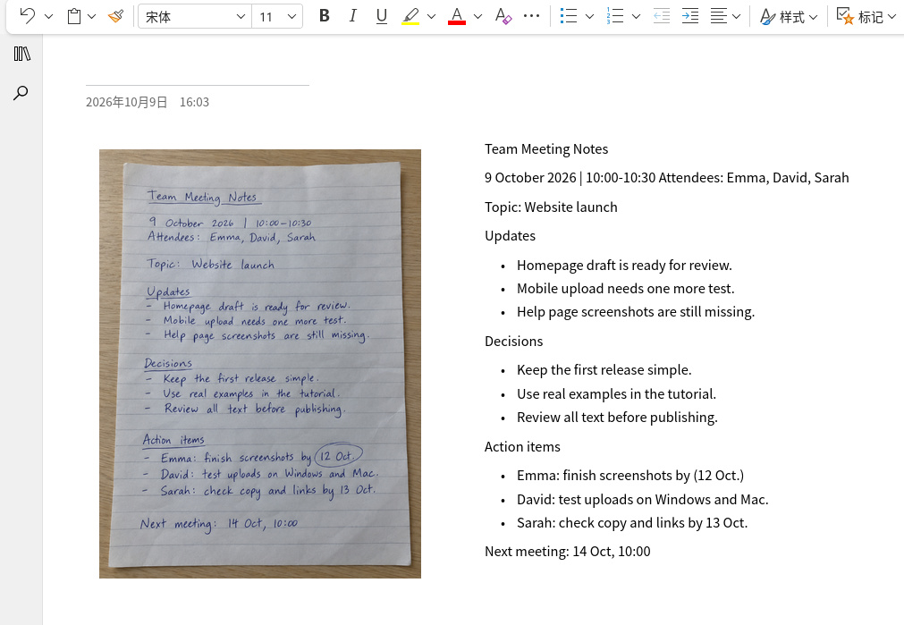Click the 'Updates' heading text
This screenshot has width=904, height=625.
[x=510, y=236]
